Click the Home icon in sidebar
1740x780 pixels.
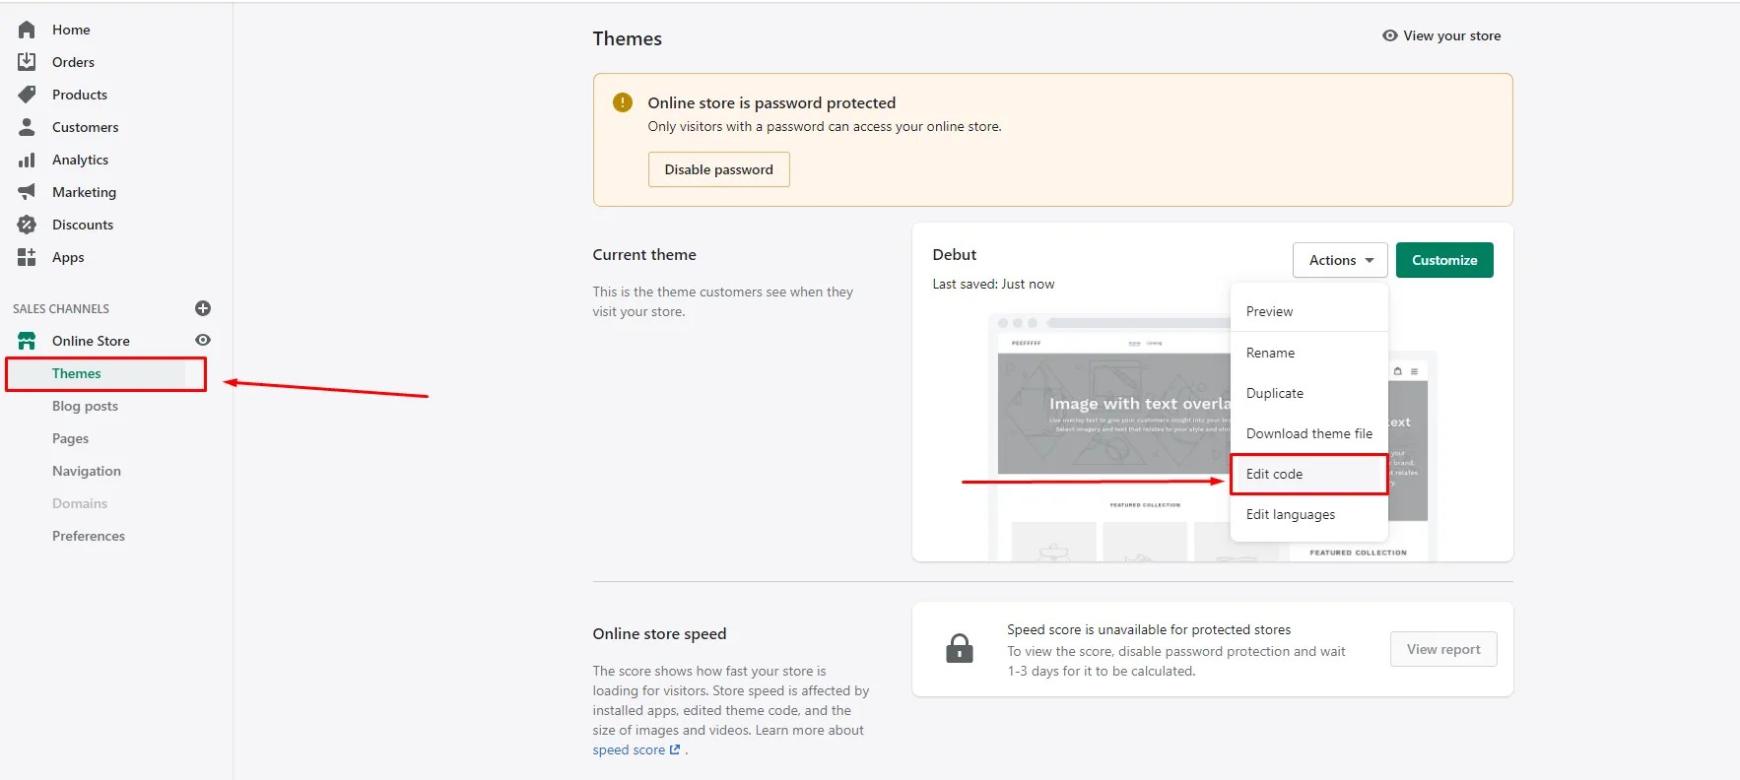pos(27,30)
